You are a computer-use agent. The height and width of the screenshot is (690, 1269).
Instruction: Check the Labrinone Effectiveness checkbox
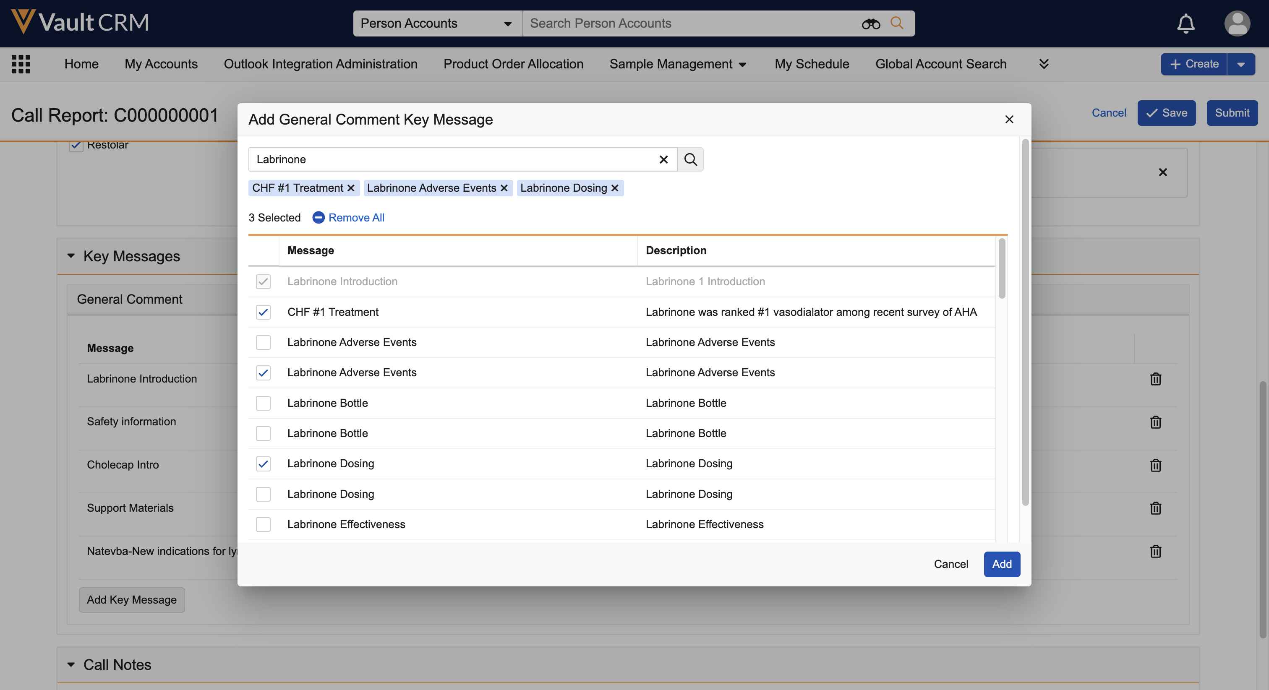[x=263, y=524]
